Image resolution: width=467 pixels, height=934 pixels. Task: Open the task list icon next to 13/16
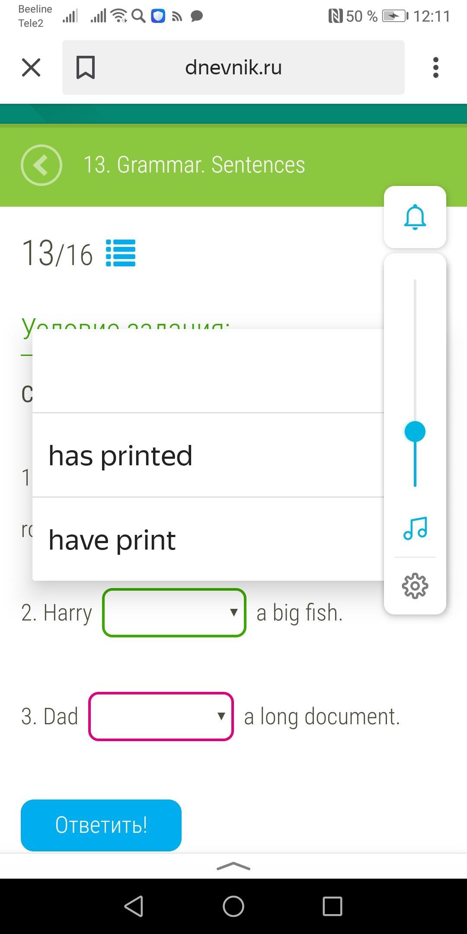tap(121, 253)
